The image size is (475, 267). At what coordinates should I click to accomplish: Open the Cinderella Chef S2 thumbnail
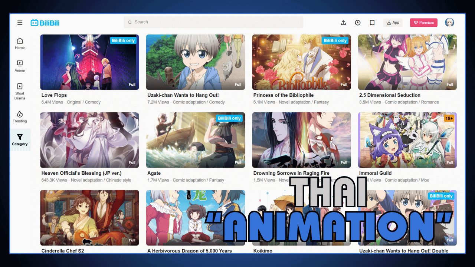90,217
